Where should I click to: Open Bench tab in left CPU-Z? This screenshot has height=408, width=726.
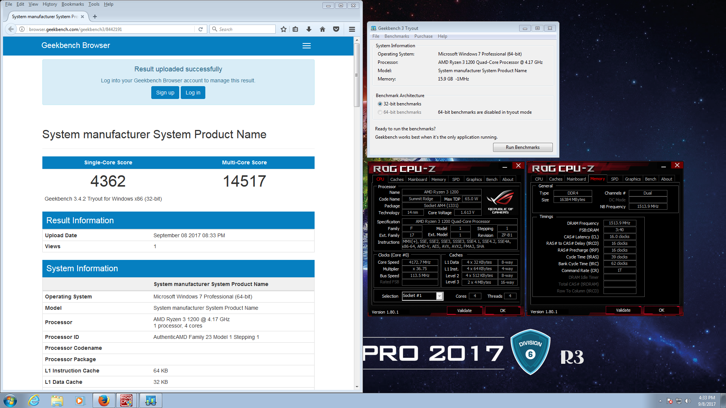click(x=492, y=179)
